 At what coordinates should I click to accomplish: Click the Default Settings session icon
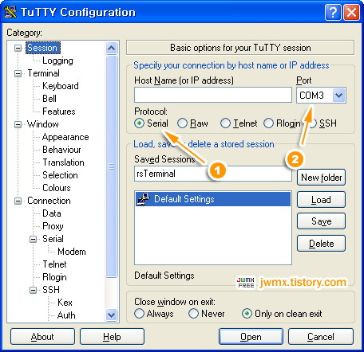click(x=144, y=199)
